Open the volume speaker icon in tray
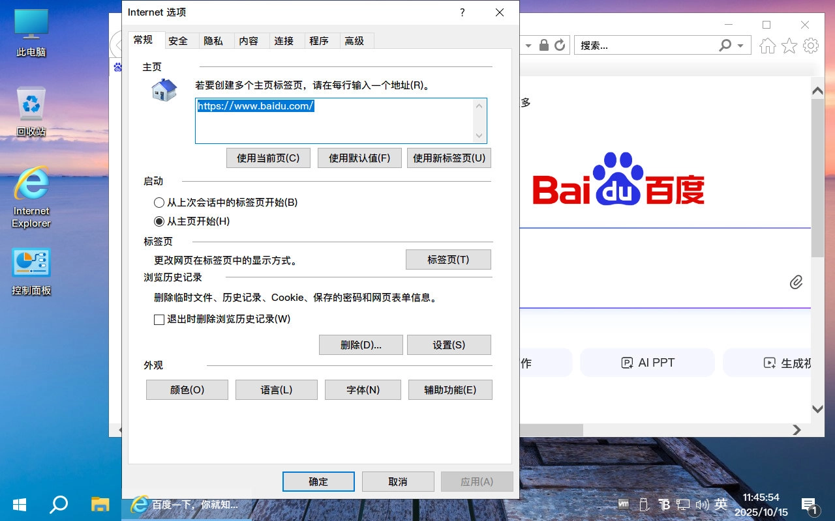Viewport: 835px width, 521px height. (703, 504)
